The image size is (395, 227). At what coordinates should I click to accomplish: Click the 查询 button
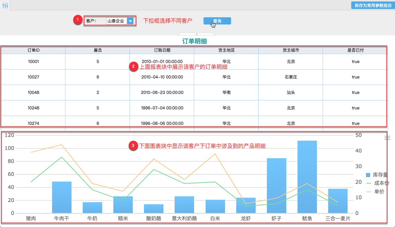tap(217, 21)
